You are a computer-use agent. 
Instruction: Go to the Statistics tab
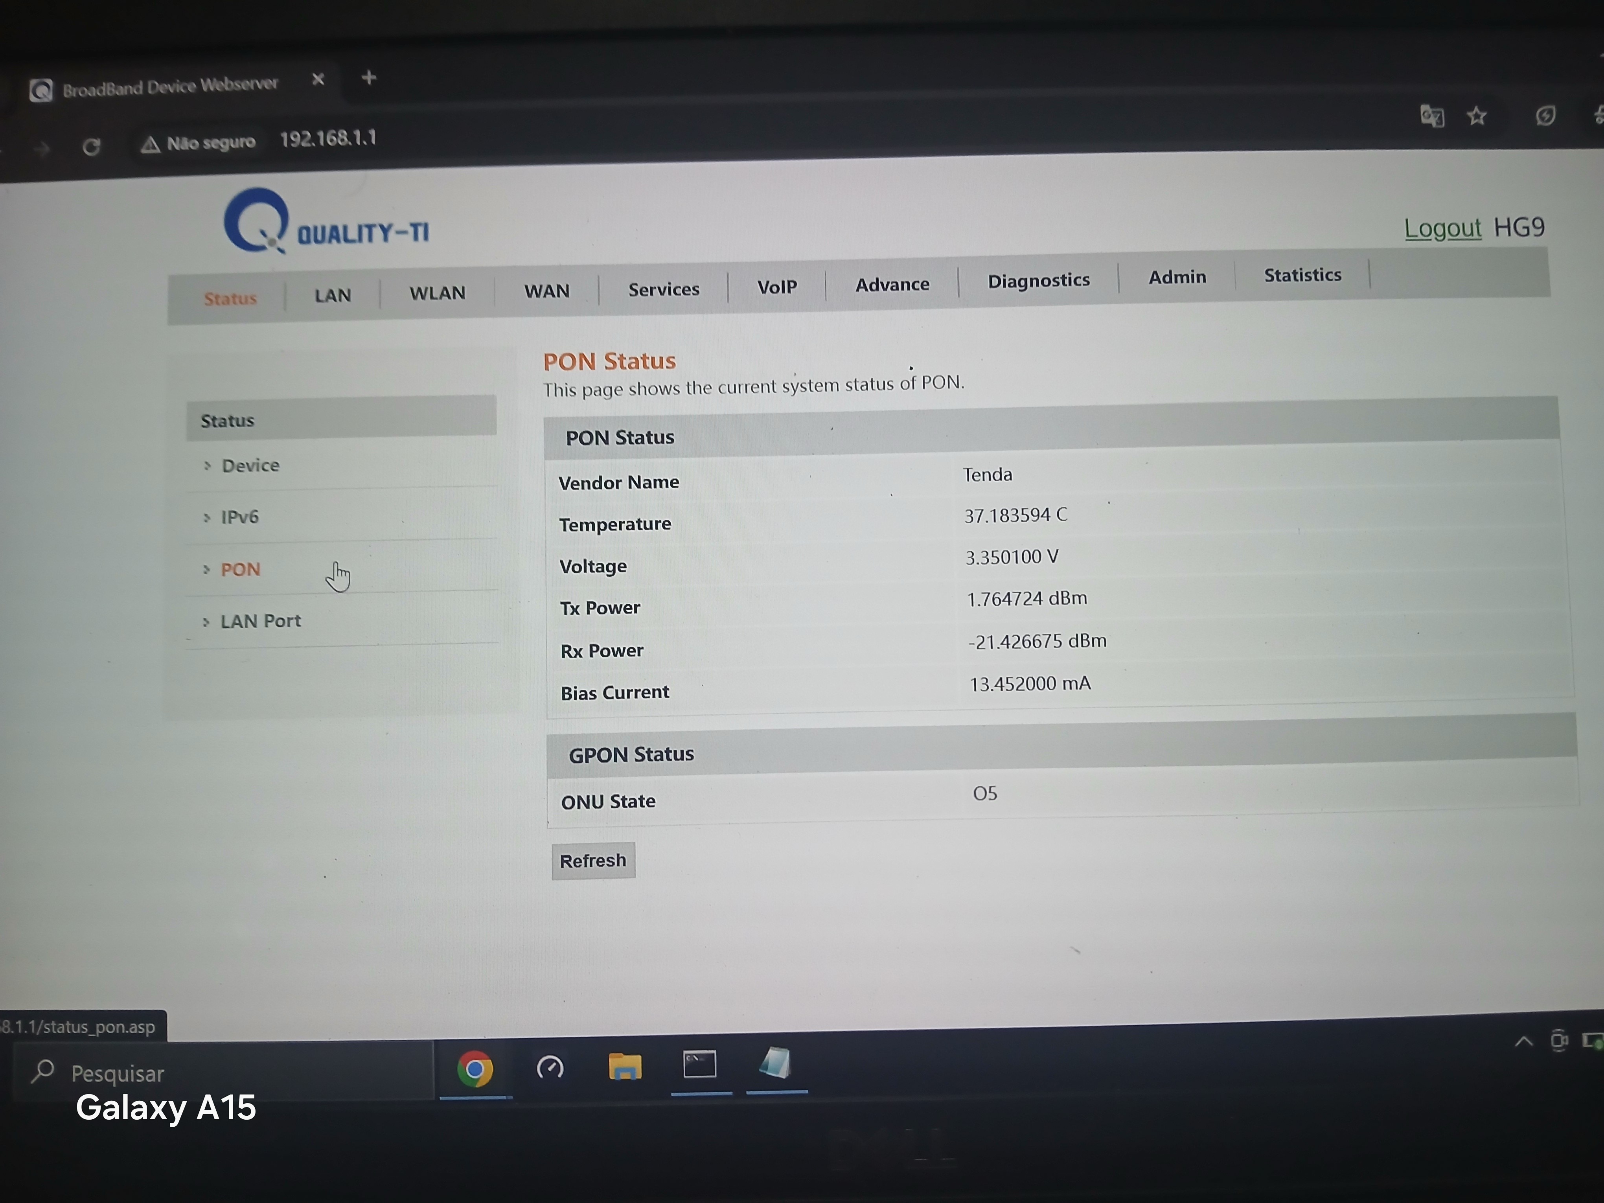[x=1302, y=276]
